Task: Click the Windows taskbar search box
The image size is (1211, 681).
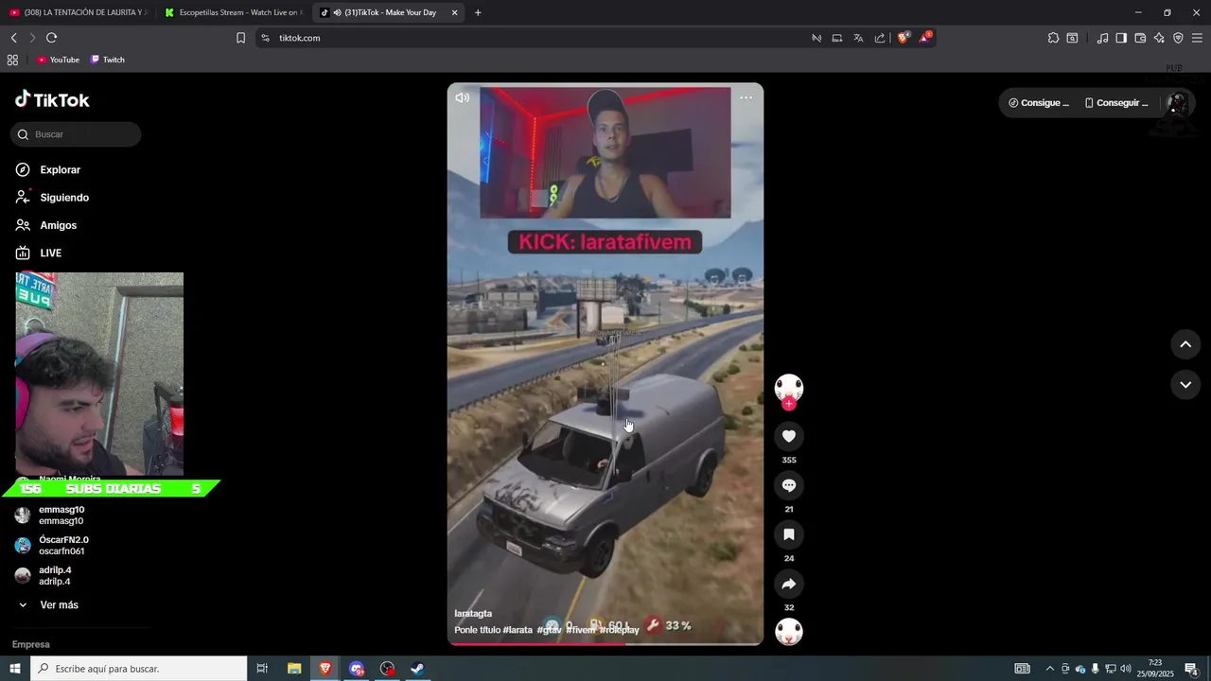Action: (x=138, y=669)
